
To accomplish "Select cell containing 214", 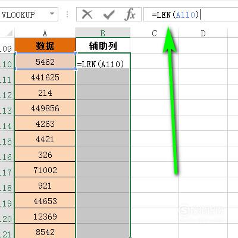I will click(45, 92).
